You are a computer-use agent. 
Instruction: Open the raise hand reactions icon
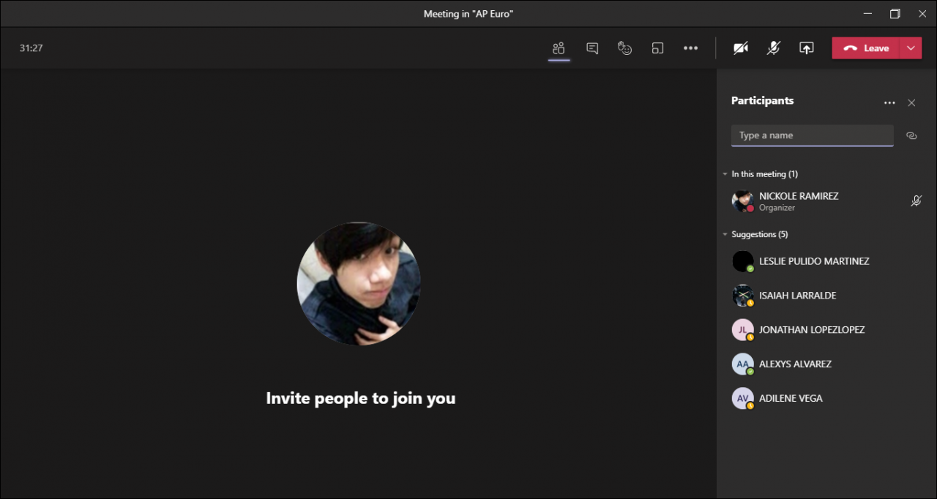pos(624,48)
